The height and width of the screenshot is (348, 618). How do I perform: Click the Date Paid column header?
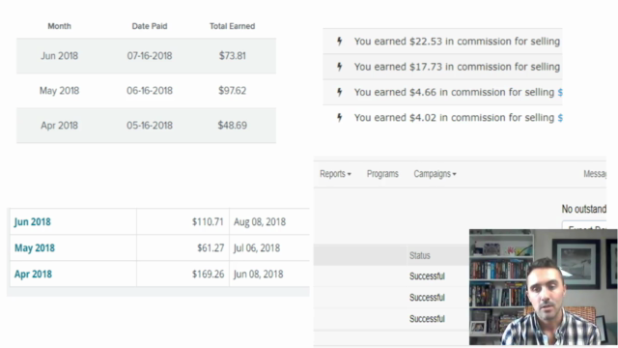pos(150,26)
